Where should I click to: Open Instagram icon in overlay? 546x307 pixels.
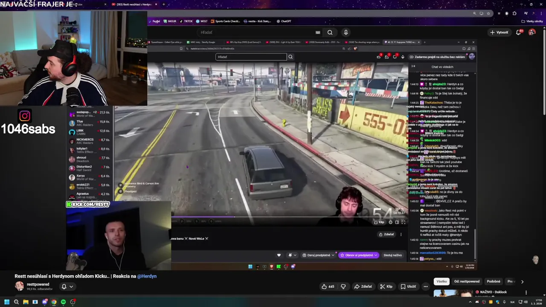pyautogui.click(x=25, y=116)
